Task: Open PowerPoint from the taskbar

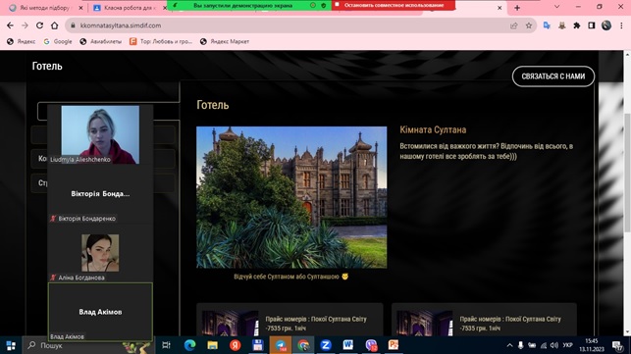Action: click(394, 345)
